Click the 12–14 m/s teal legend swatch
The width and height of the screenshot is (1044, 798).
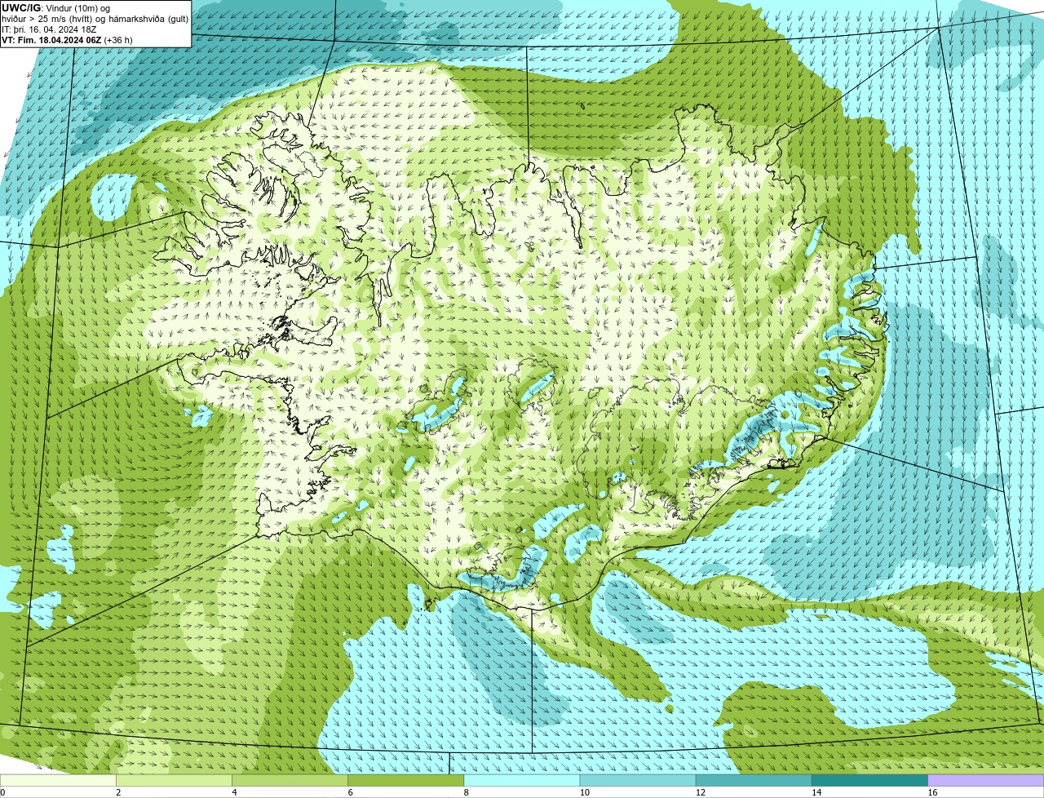(x=754, y=780)
